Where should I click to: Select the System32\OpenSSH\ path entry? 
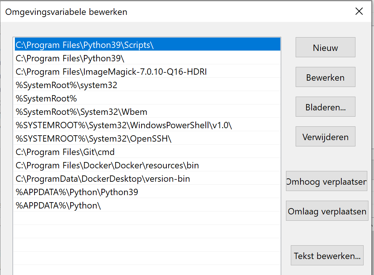pyautogui.click(x=94, y=139)
